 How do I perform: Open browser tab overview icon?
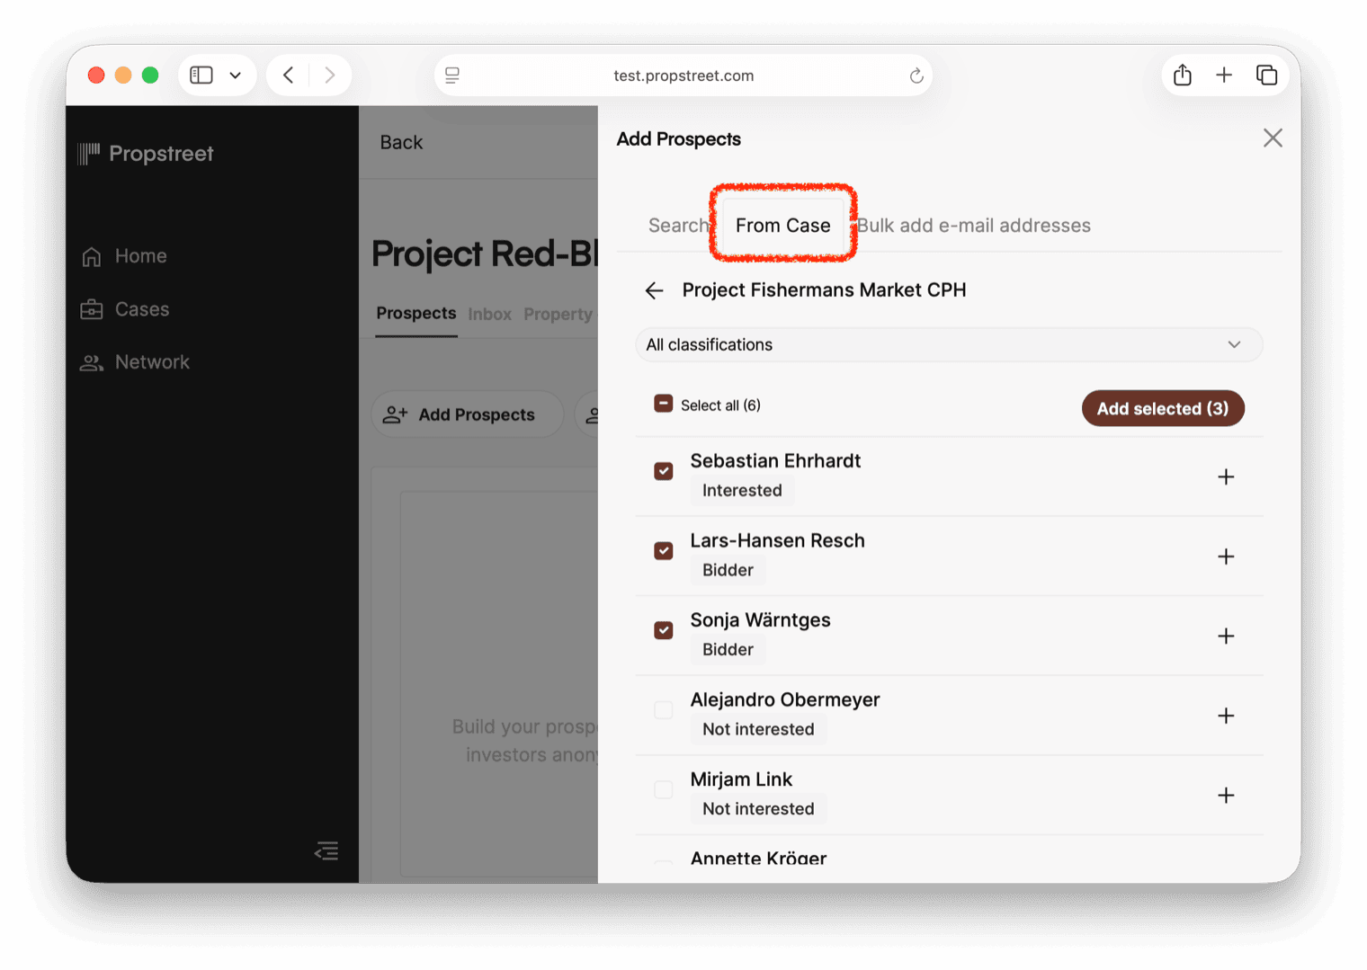[1266, 76]
